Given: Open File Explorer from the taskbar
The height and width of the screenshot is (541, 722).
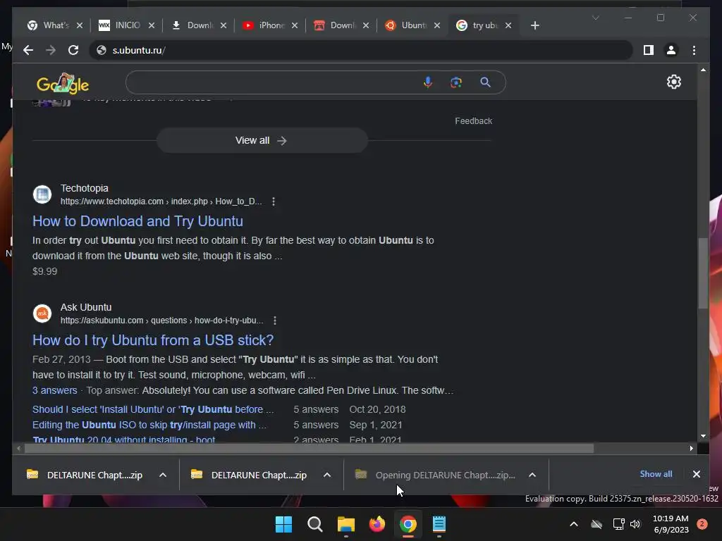Looking at the screenshot, I should click(345, 524).
